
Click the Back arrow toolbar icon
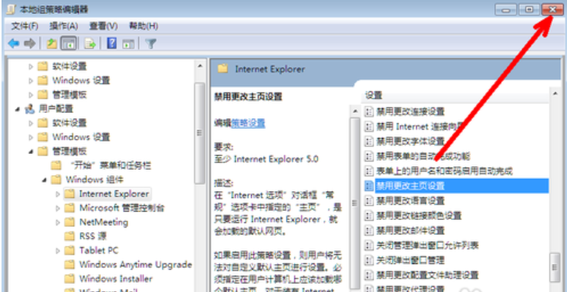click(14, 44)
